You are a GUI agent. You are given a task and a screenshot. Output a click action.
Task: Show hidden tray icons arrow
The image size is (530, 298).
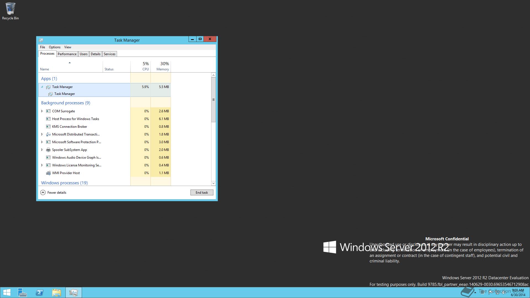(x=475, y=292)
